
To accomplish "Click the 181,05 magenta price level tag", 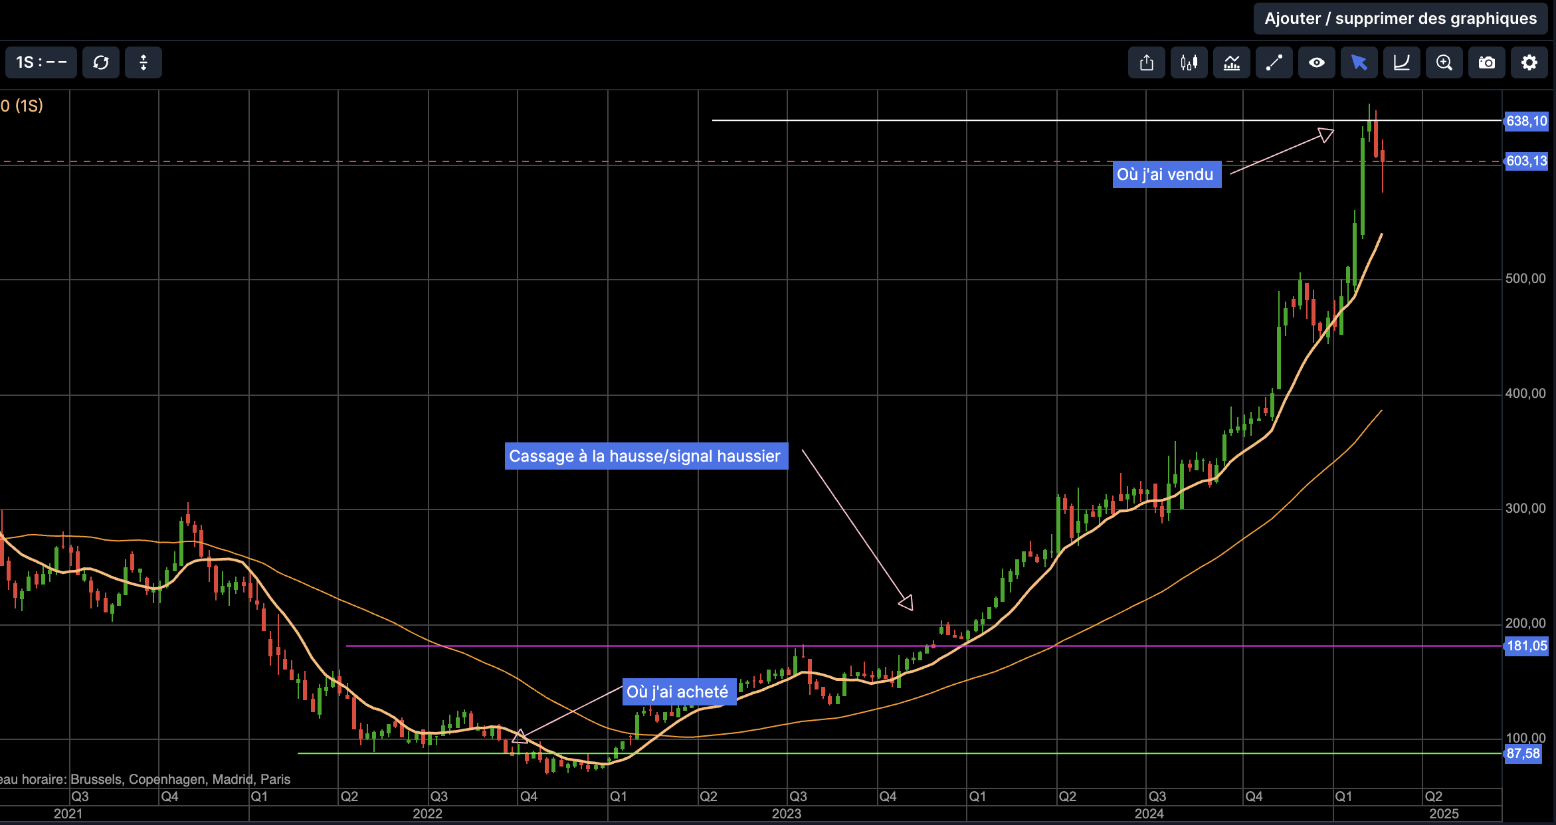I will coord(1526,646).
